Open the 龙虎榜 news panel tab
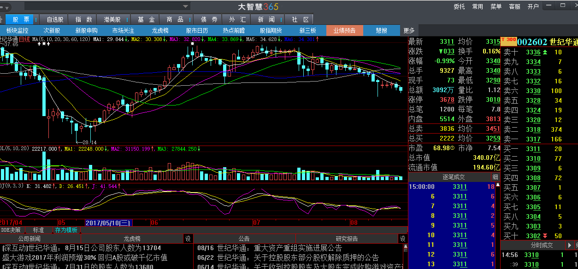Screen dimensions: 578x269 [x=132, y=239]
